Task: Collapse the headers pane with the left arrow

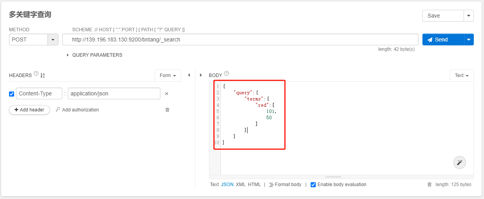Action: point(189,75)
